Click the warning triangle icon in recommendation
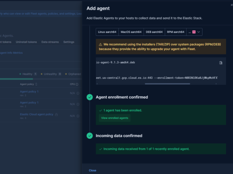233x174 pixels. tap(100, 44)
